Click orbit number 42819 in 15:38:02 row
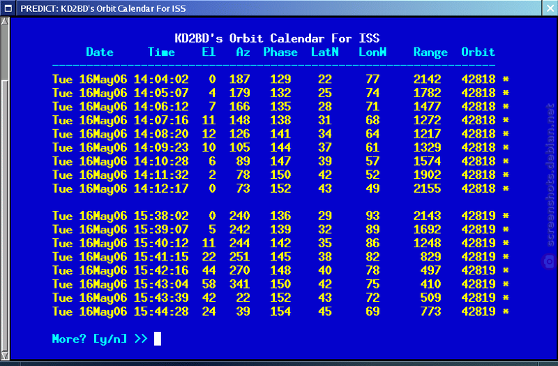 (x=478, y=216)
